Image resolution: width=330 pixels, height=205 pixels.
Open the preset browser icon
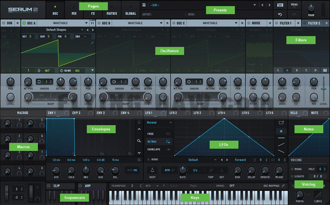tap(280, 5)
